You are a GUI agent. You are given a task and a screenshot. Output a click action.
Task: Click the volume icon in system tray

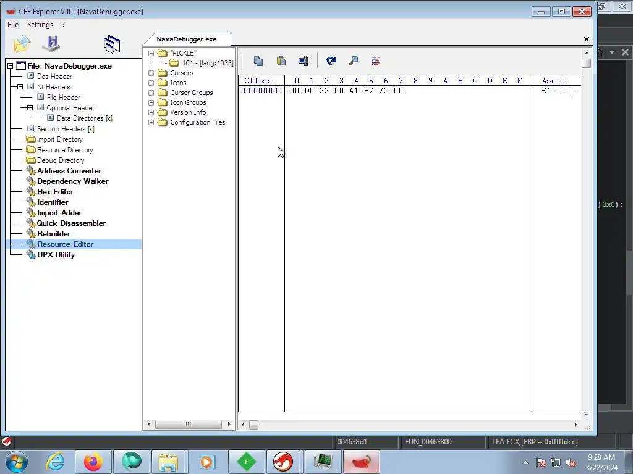point(571,463)
